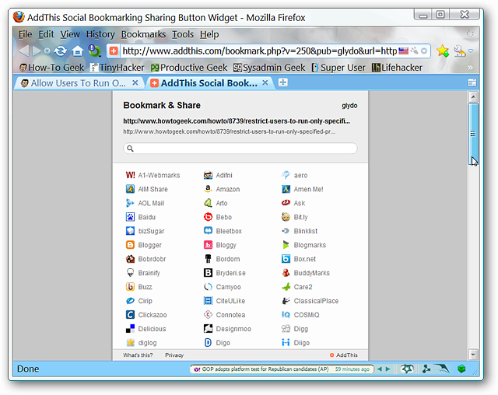Open the How-To Geek bookmark link
This screenshot has height=395, width=498.
pyautogui.click(x=52, y=68)
